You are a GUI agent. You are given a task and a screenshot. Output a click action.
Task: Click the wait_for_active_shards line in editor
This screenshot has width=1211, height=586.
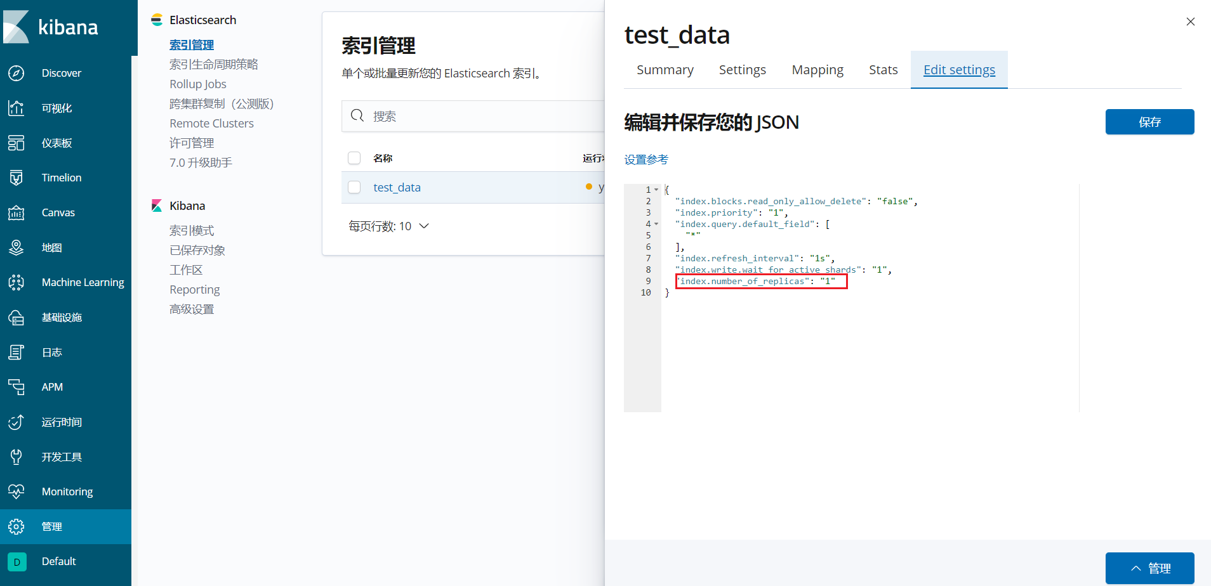click(783, 270)
